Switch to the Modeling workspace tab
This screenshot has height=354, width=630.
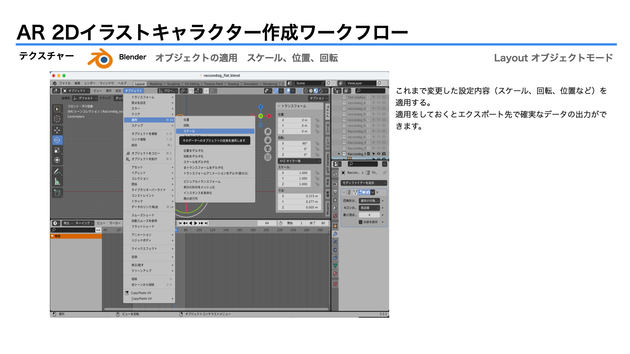point(156,84)
